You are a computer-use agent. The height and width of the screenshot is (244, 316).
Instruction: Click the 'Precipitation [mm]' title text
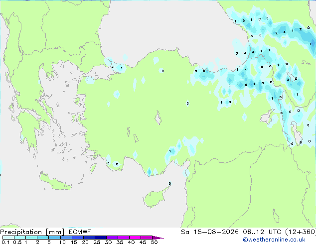pos(32,232)
